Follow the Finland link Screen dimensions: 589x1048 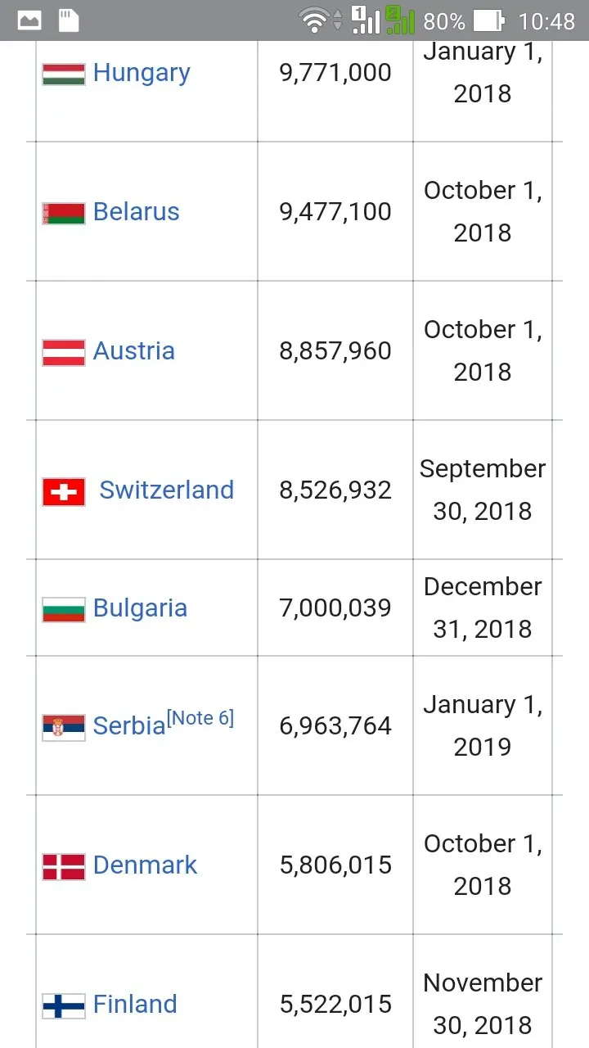135,1005
